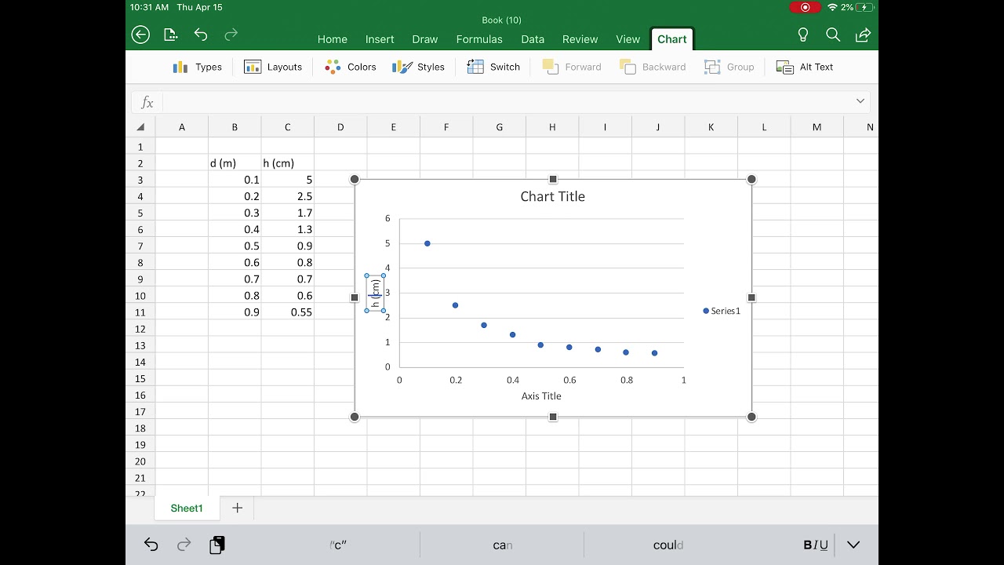The image size is (1004, 565).
Task: Tap keyboard bar redo arrow
Action: pos(184,545)
